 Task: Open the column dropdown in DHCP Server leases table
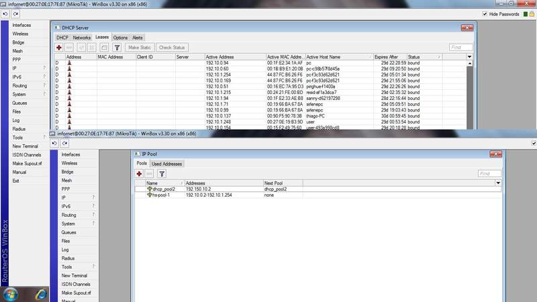pos(469,57)
